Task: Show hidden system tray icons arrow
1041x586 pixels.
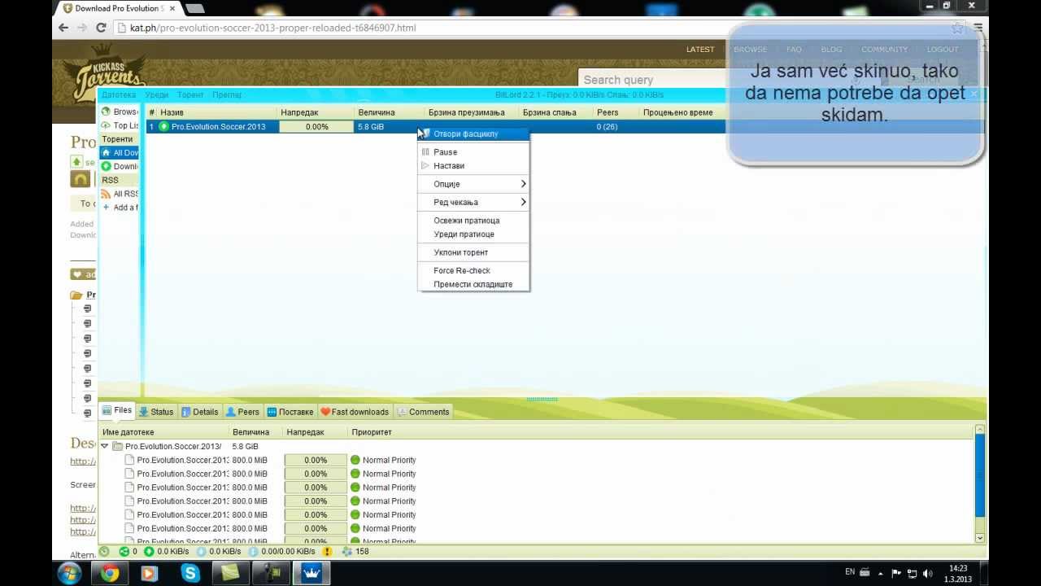Action: pyautogui.click(x=881, y=573)
